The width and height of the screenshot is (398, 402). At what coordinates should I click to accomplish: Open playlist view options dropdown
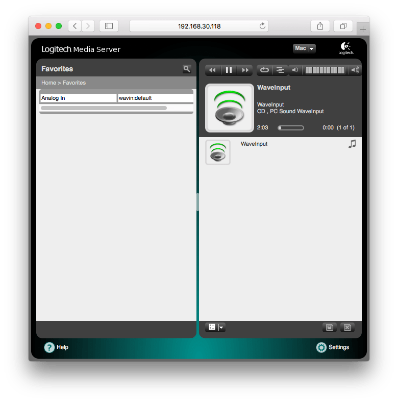(x=215, y=327)
